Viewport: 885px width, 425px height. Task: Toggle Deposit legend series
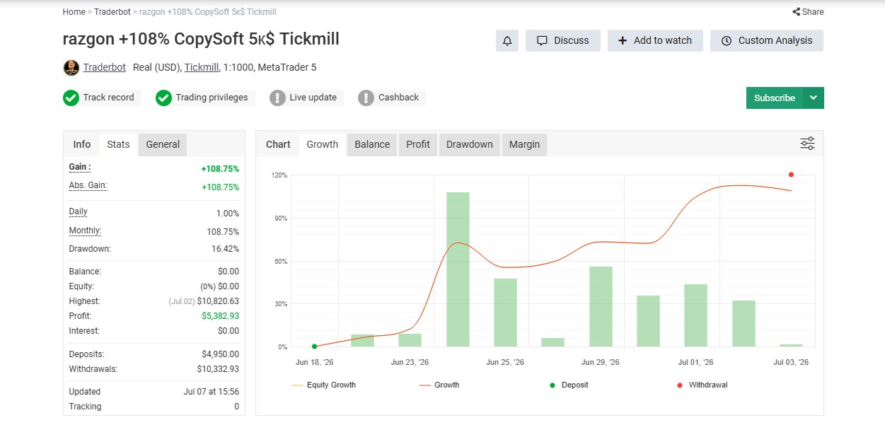[569, 385]
